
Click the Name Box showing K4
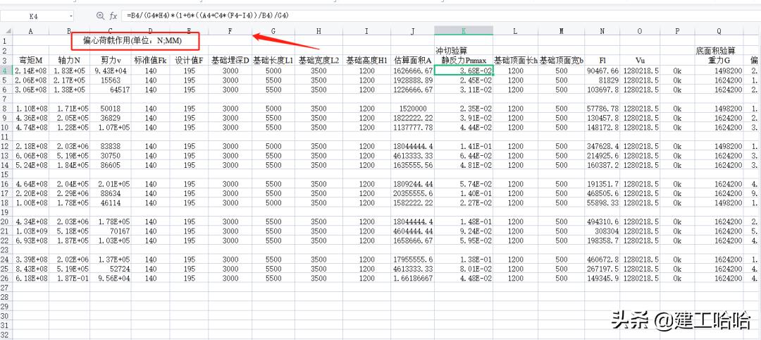[34, 16]
